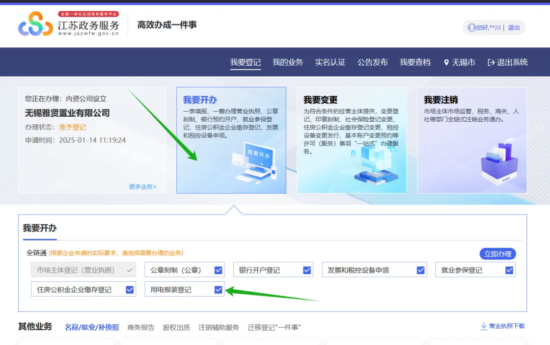Click the 退出 logout link
550x345 pixels.
tap(514, 28)
